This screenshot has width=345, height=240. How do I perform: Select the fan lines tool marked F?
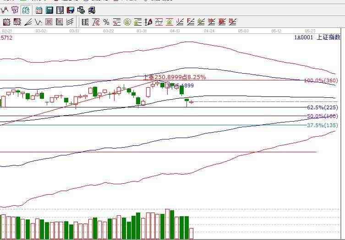pos(191,22)
